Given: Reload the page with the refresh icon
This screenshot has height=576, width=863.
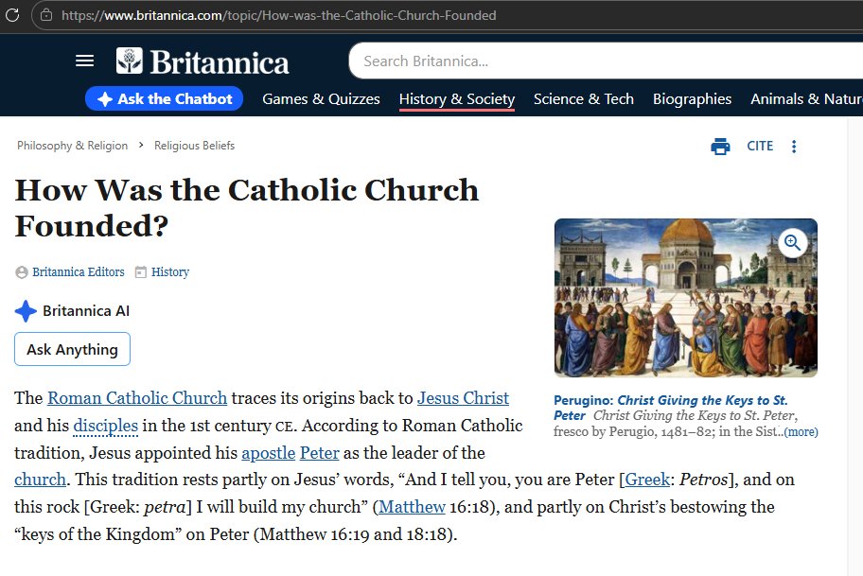Looking at the screenshot, I should [x=12, y=15].
